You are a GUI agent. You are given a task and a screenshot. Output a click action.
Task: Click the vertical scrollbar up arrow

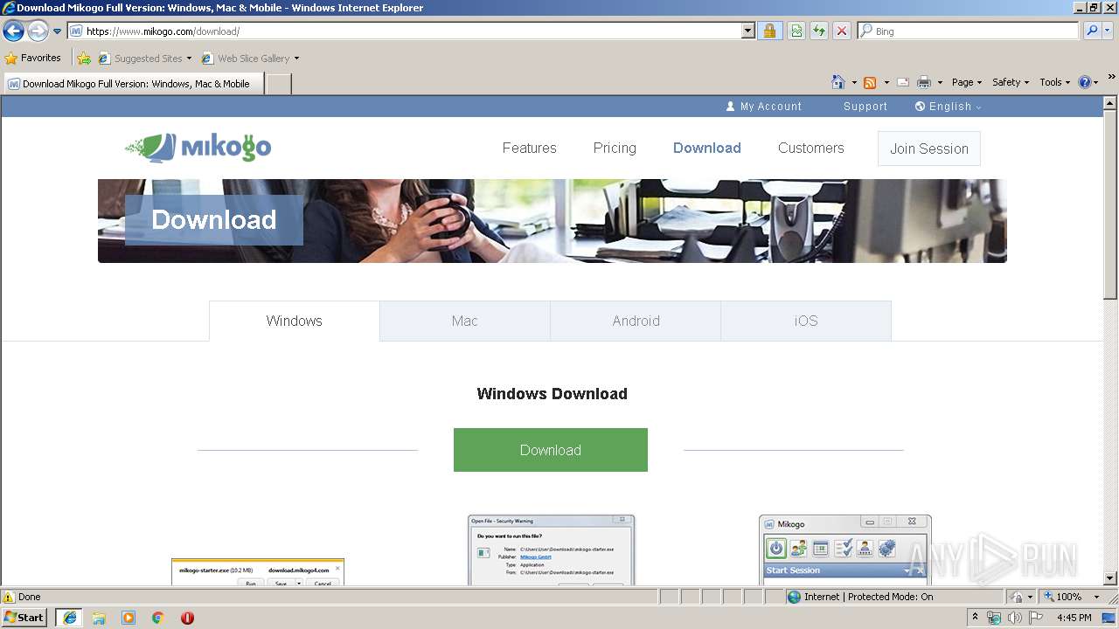tap(1110, 103)
